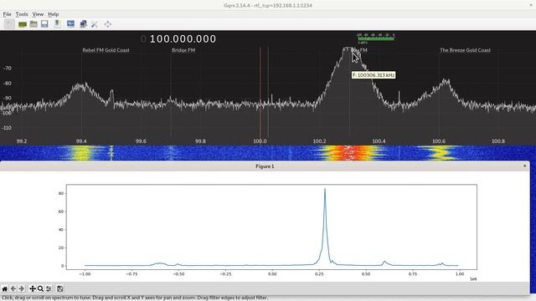
Task: Click the -70 dB axis label
Action: click(8, 69)
